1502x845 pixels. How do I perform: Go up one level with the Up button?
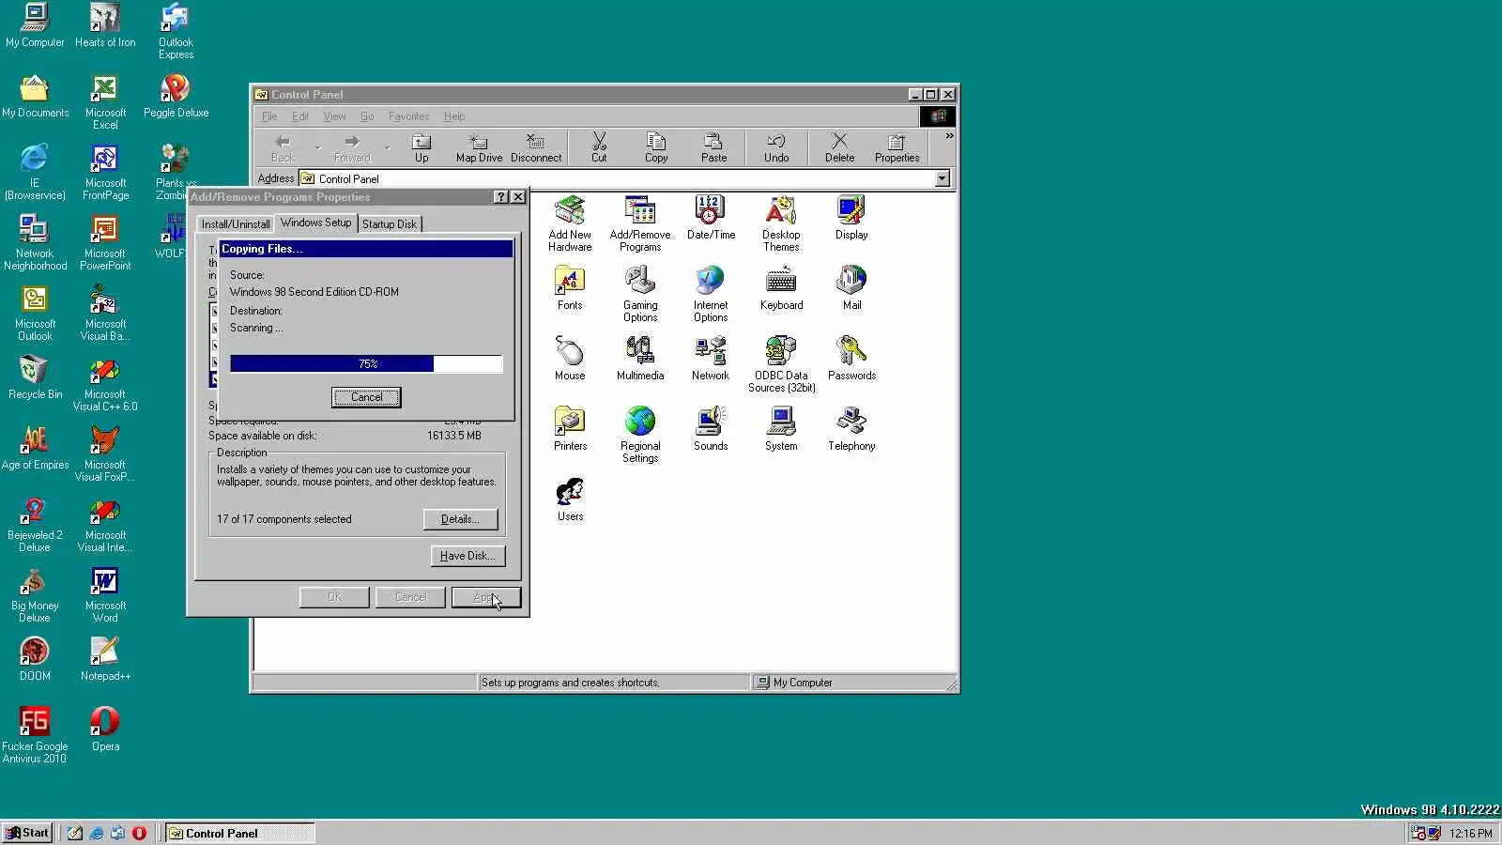(x=421, y=148)
